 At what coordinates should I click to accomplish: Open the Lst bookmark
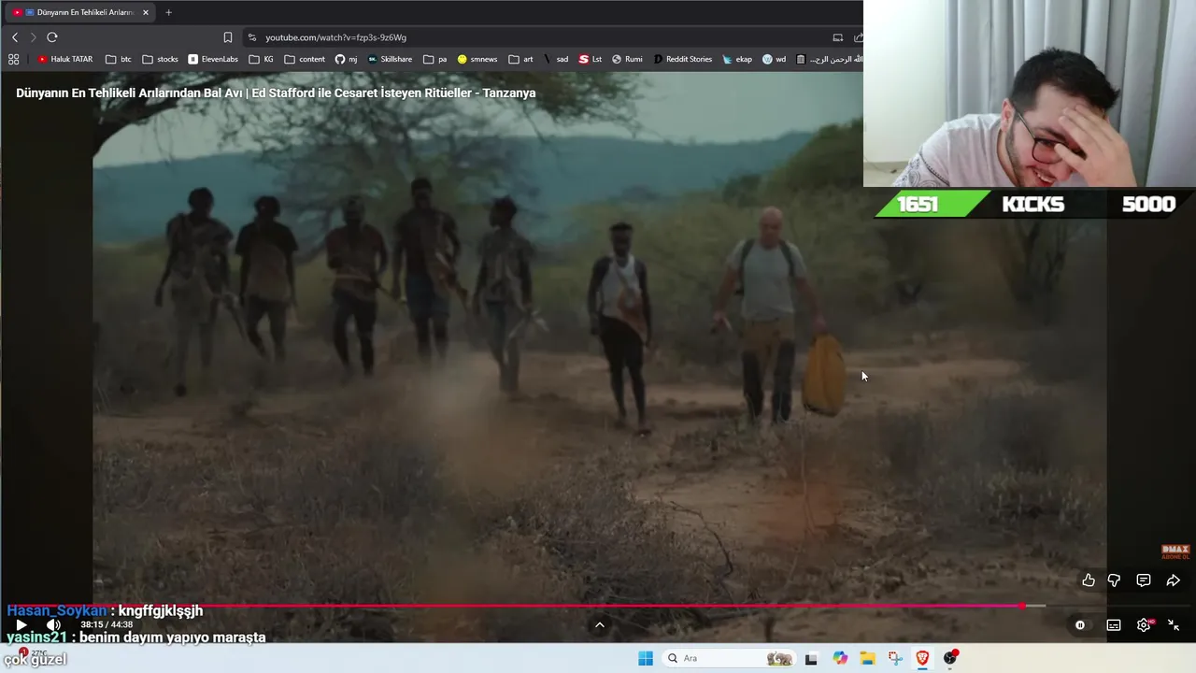pyautogui.click(x=590, y=59)
